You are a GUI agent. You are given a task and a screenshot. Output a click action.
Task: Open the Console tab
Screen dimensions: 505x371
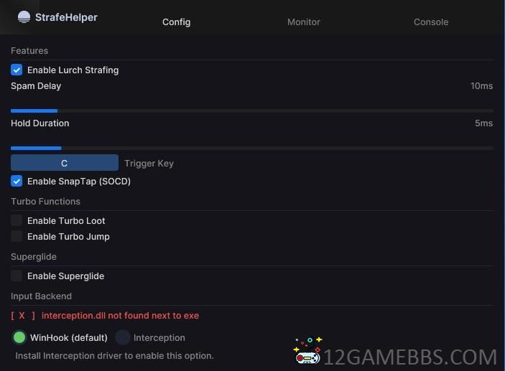click(431, 22)
